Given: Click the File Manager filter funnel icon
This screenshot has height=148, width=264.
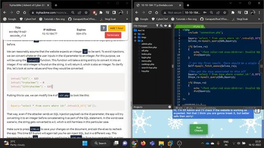Looking at the screenshot, I should [157, 25].
